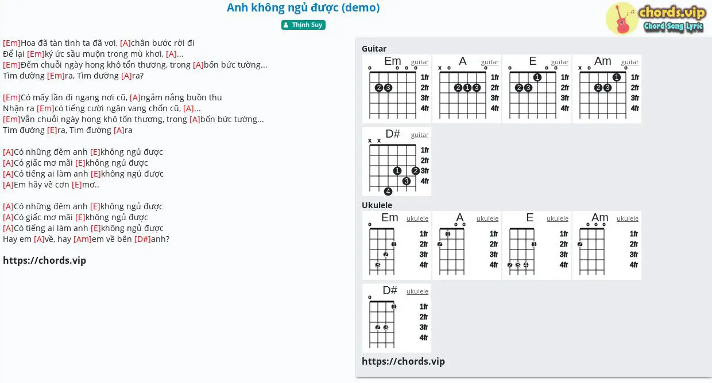Open the D# guitar chord diagram
Screen dimensions: 712x383
397,162
